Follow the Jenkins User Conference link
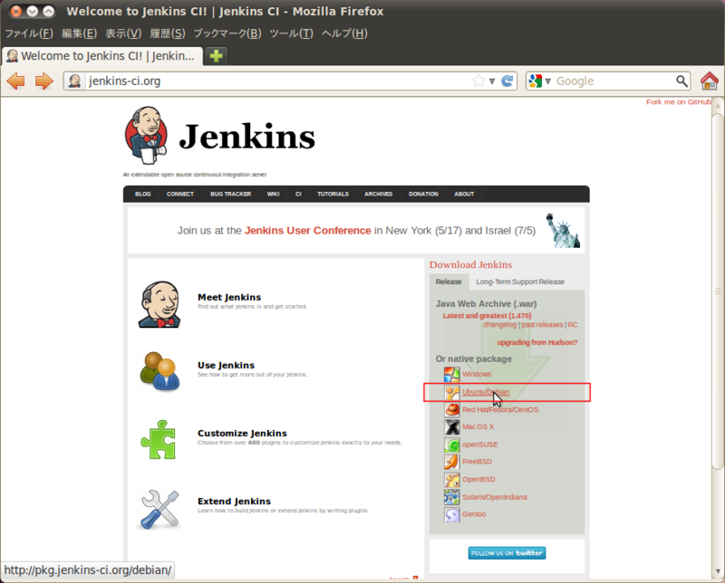 (x=307, y=231)
